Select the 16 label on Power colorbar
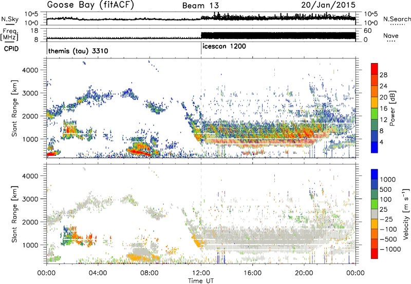Viewport: 411px width, 284px height. point(383,109)
